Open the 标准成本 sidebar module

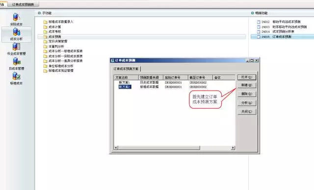[16, 78]
